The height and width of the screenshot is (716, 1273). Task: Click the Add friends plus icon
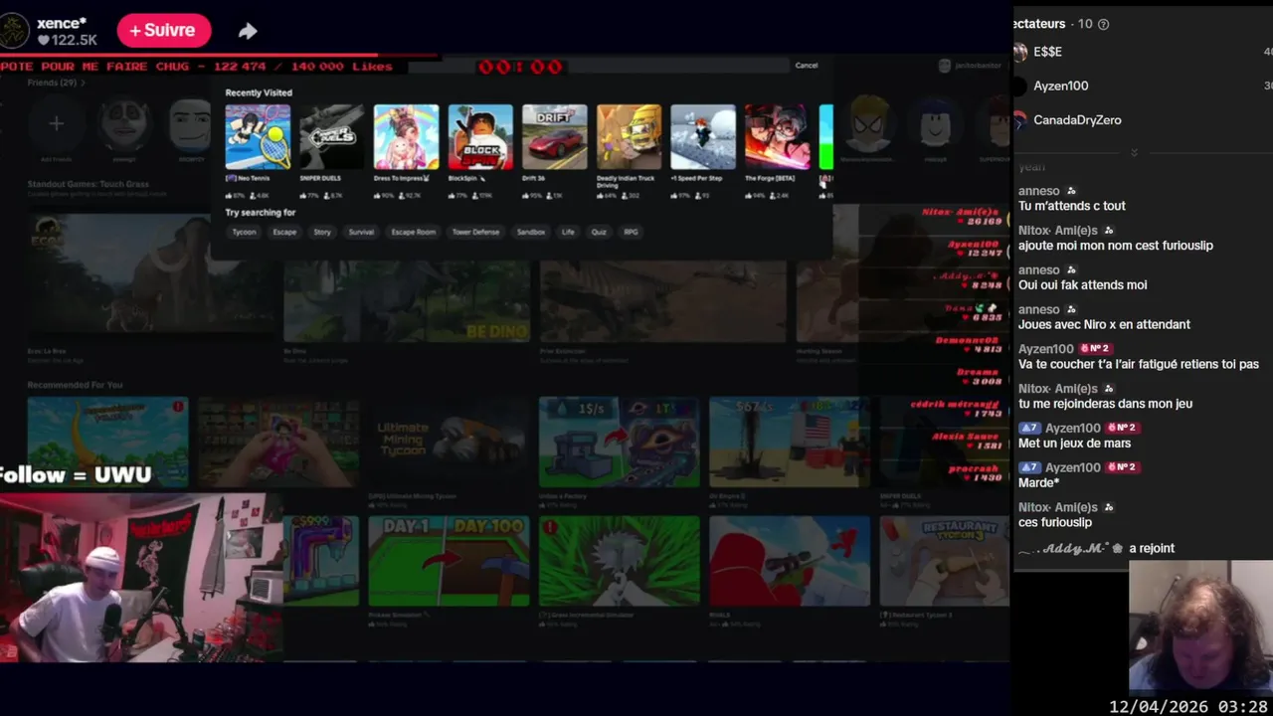56,123
